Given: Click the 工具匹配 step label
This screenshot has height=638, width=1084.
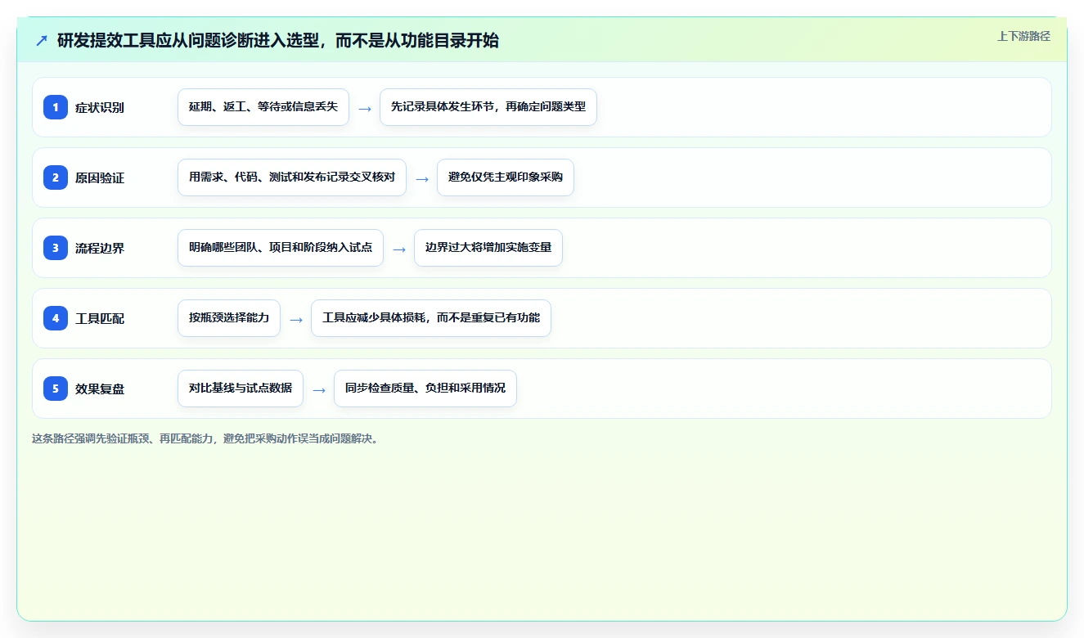Looking at the screenshot, I should coord(100,318).
